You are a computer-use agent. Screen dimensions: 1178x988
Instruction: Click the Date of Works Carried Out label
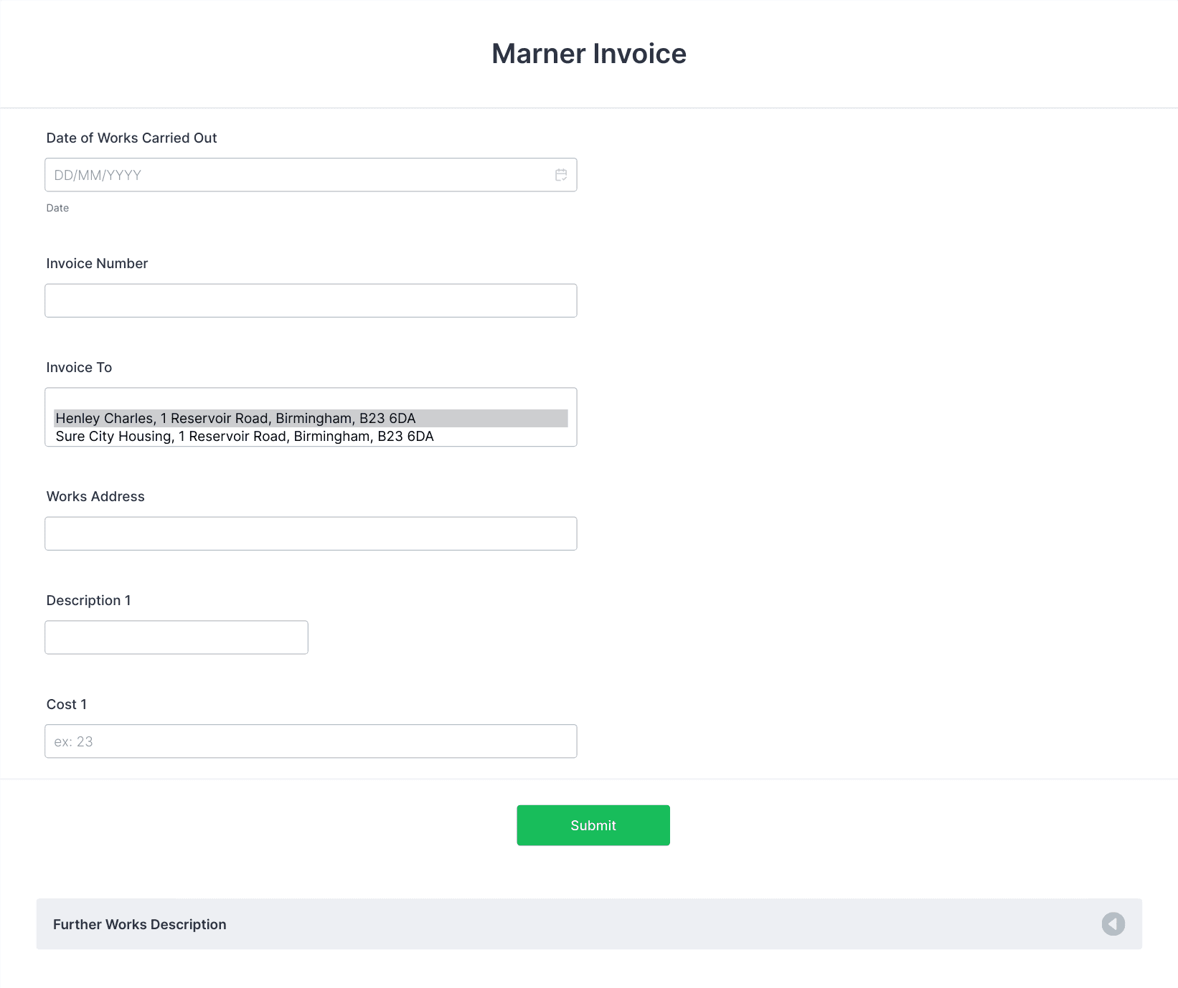click(131, 138)
